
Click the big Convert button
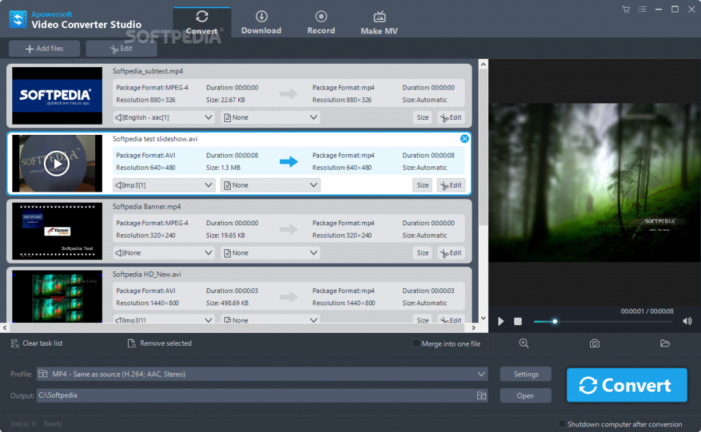click(x=626, y=385)
